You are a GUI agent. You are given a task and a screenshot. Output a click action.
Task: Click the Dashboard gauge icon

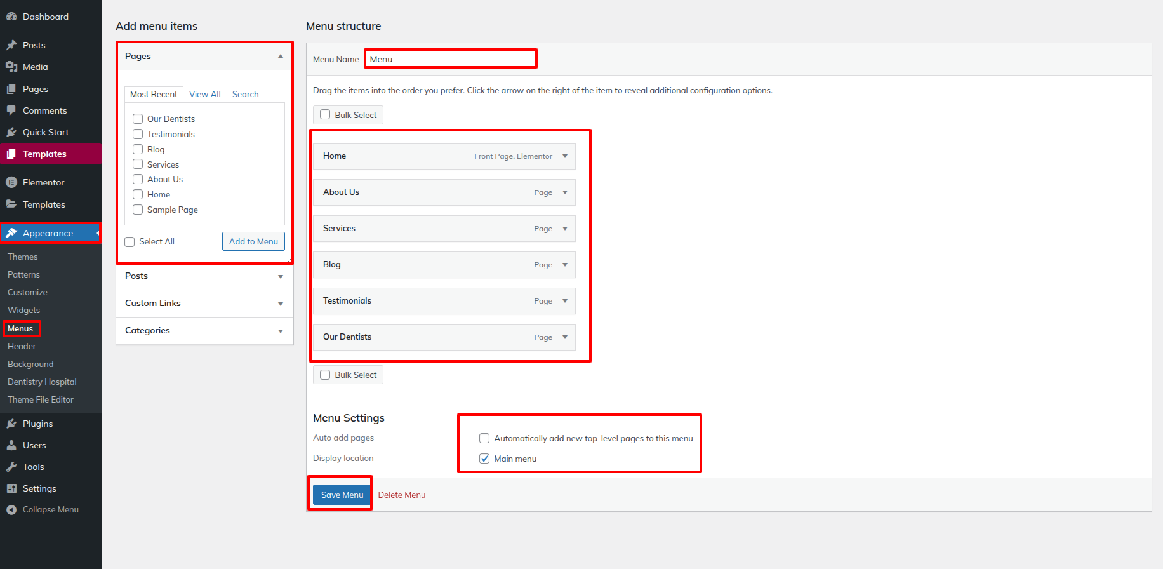[x=11, y=17]
